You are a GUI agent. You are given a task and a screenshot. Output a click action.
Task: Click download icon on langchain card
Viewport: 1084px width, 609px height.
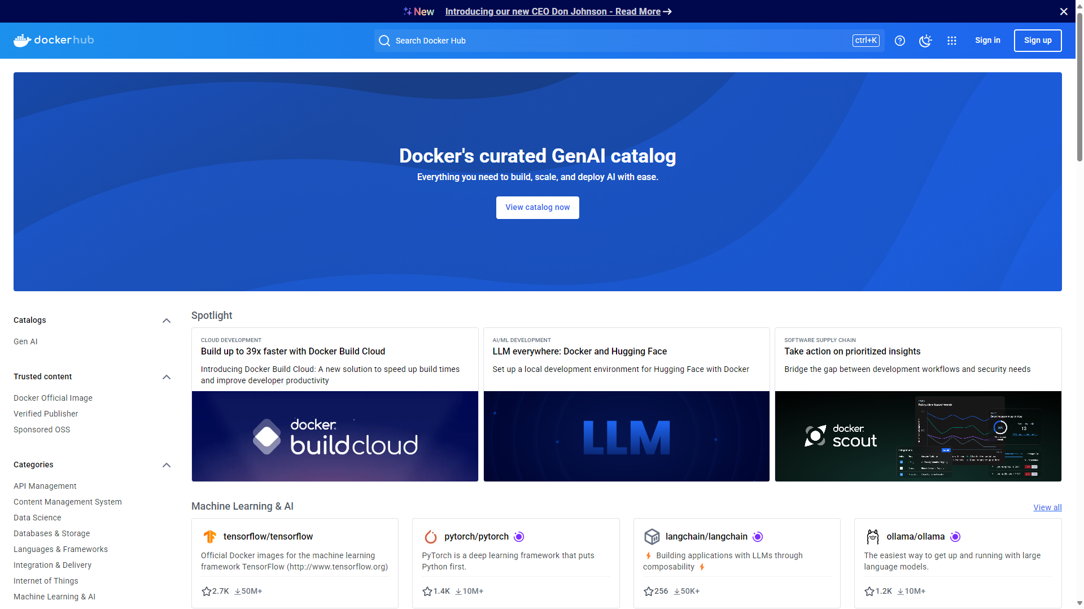click(x=676, y=592)
